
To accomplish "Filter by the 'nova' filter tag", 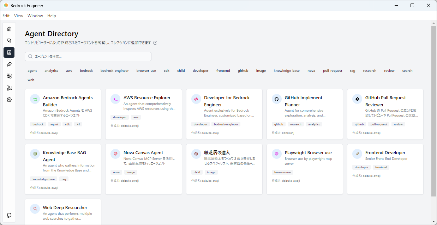I will [x=311, y=71].
